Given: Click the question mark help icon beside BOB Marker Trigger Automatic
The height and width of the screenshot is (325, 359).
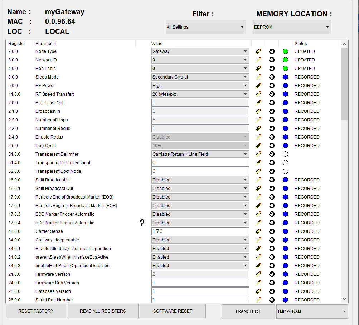Looking at the screenshot, I should click(142, 223).
